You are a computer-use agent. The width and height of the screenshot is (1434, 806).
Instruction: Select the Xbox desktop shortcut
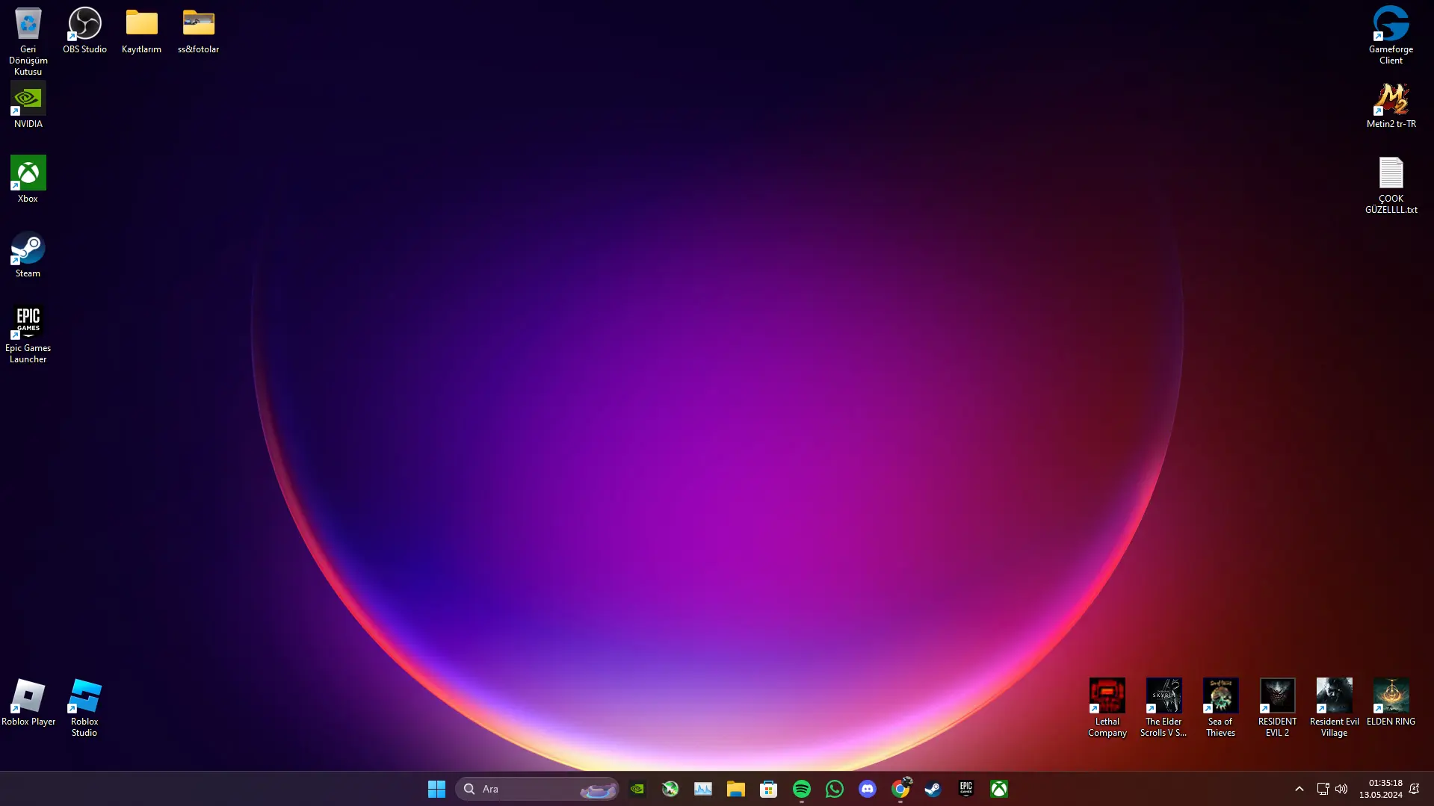click(28, 179)
